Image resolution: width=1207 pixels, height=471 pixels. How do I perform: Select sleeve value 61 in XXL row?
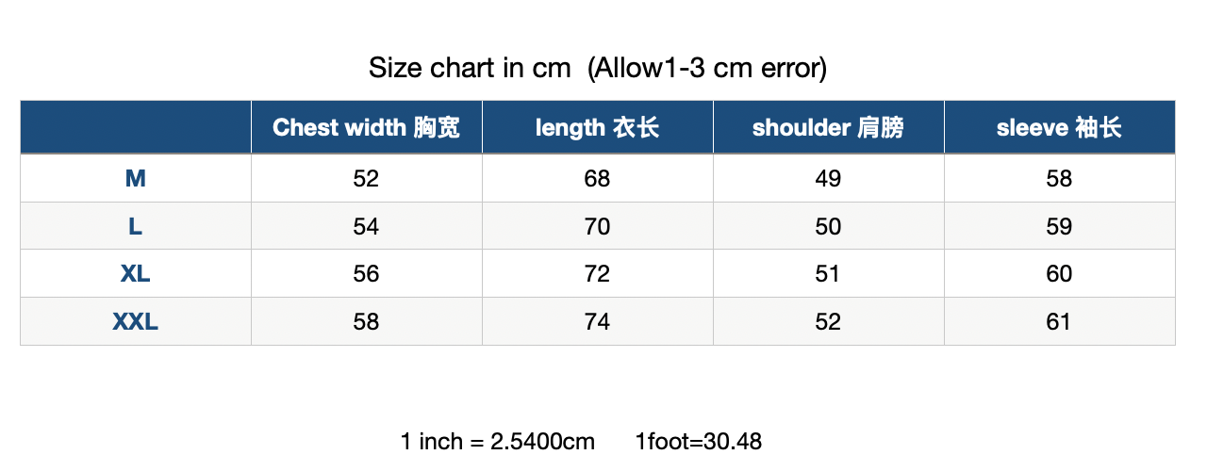1059,322
